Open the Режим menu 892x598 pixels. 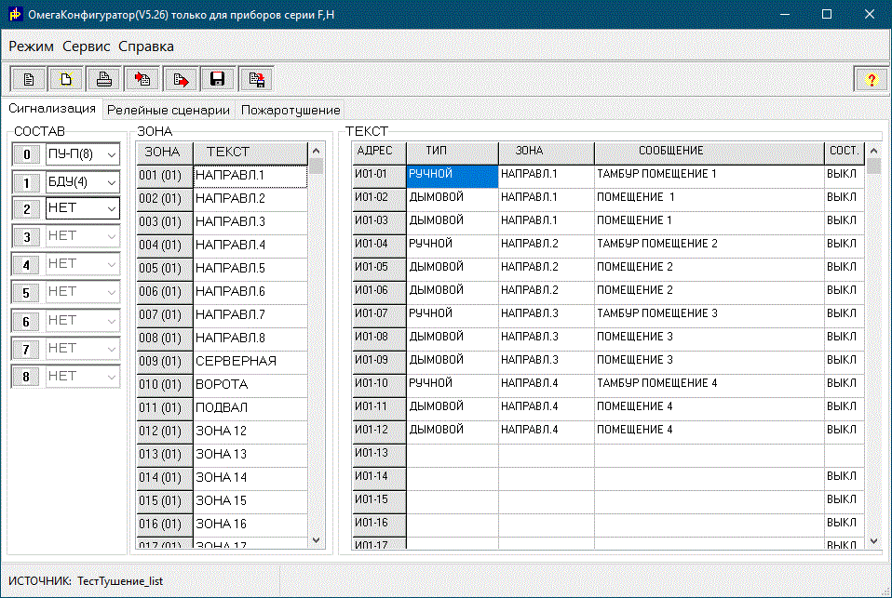click(32, 47)
